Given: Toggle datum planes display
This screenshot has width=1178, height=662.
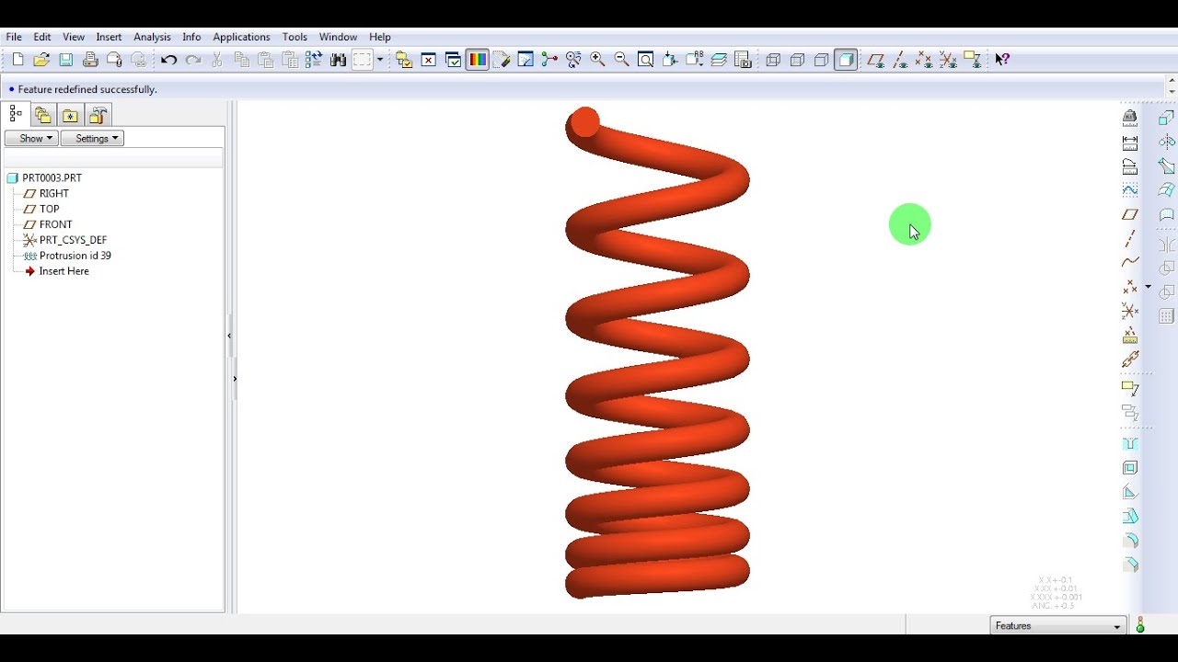Looking at the screenshot, I should click(876, 60).
